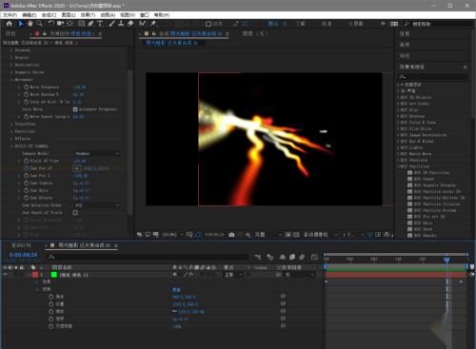Click the Home icon in toolbar

[10, 24]
